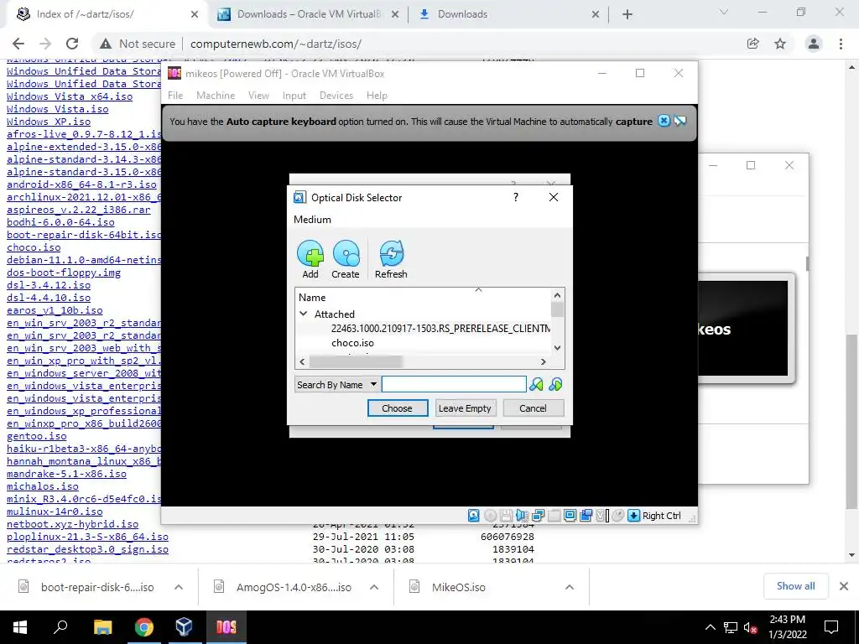Switch to the Downloads tab in Chrome
859x644 pixels.
[x=507, y=14]
